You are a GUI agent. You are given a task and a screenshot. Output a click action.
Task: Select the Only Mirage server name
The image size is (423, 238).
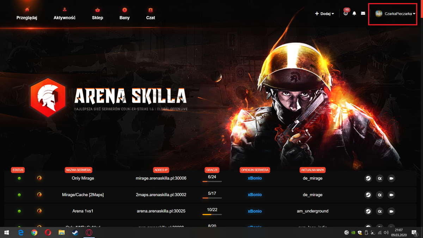(x=83, y=178)
